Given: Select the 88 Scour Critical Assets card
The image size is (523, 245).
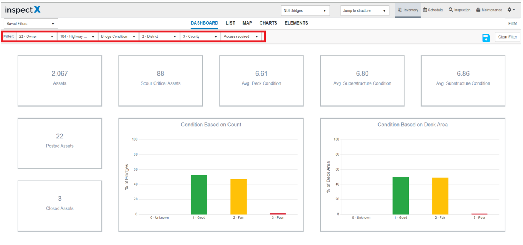Looking at the screenshot, I should 160,81.
